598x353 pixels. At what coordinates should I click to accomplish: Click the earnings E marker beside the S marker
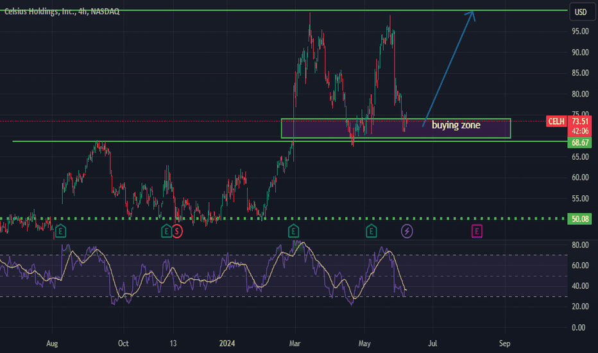point(166,231)
